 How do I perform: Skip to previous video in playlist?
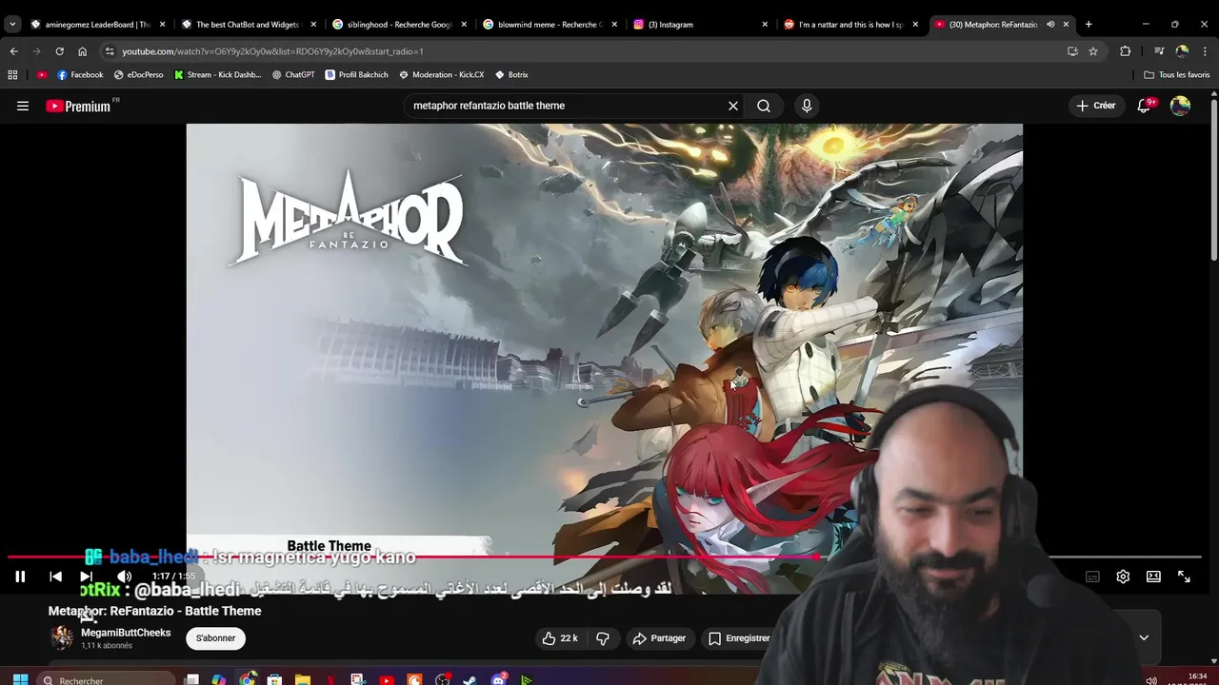55,577
